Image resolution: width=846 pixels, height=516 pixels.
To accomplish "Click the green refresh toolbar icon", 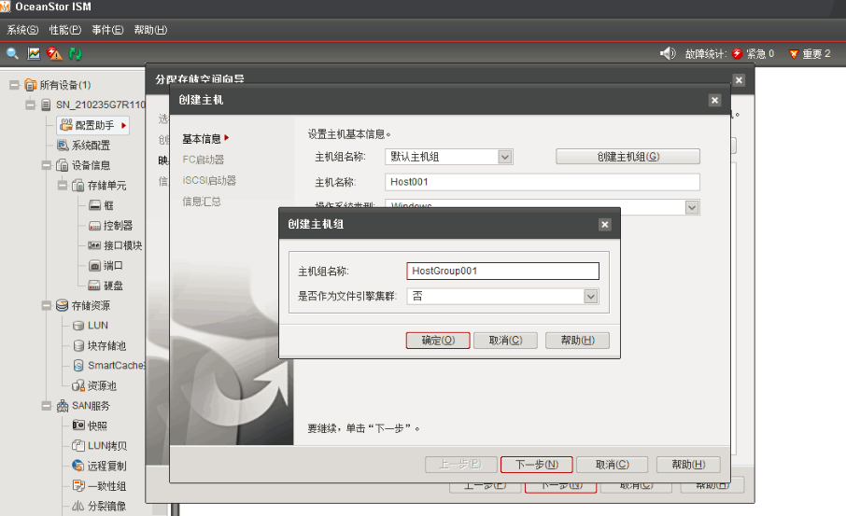I will pyautogui.click(x=76, y=53).
